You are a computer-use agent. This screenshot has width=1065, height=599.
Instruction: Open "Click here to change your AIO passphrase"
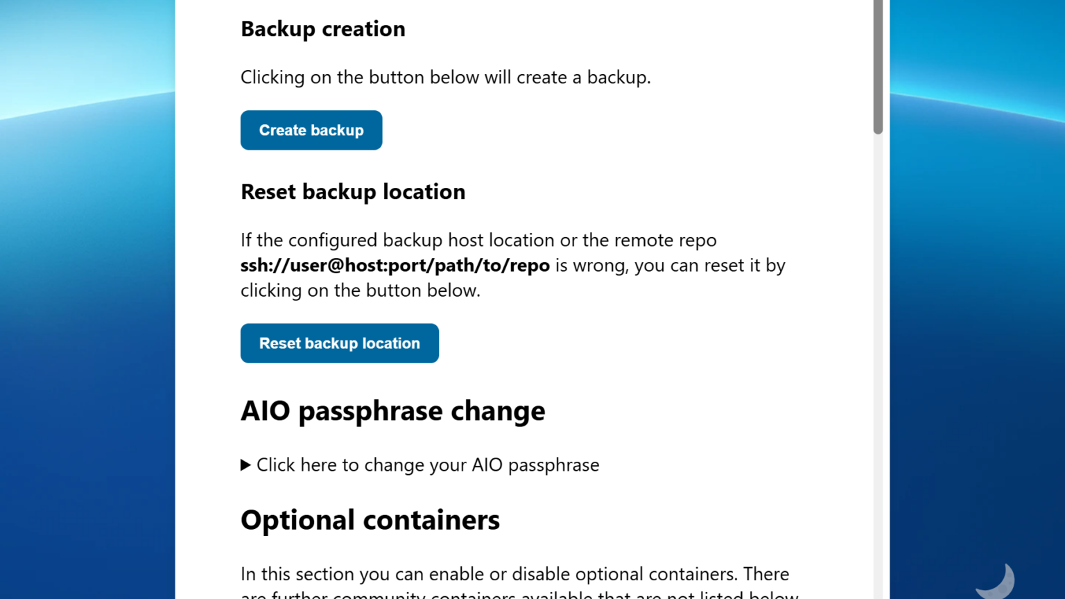[x=427, y=465]
